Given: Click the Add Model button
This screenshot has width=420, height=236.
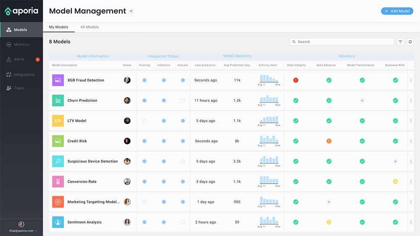Looking at the screenshot, I should (397, 11).
